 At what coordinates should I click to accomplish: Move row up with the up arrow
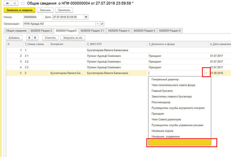pos(29,38)
